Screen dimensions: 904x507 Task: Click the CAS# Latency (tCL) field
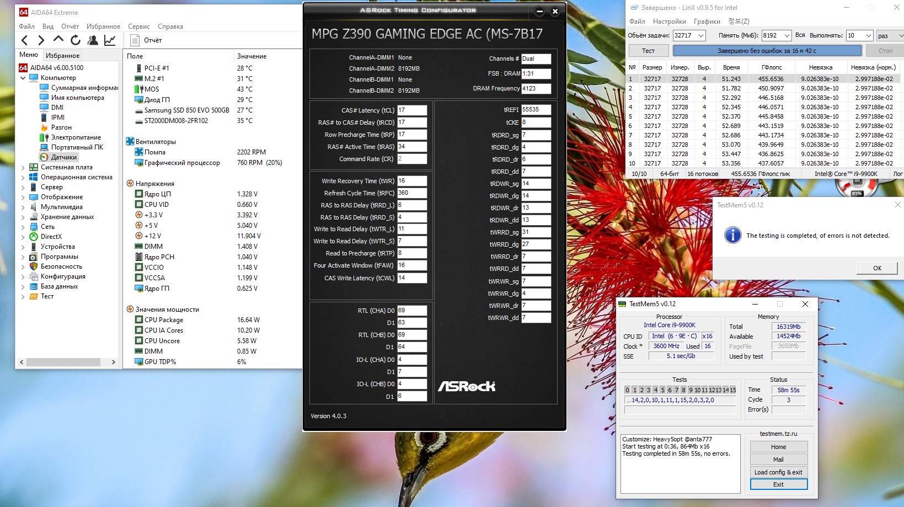[x=412, y=110]
